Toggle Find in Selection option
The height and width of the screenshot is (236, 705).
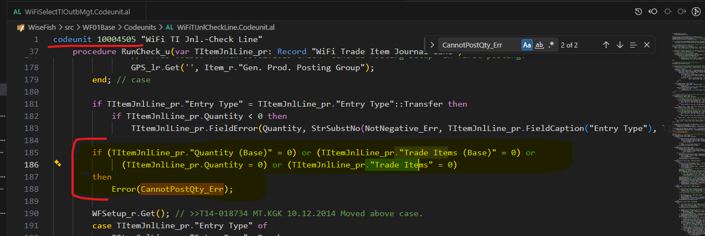[x=632, y=45]
